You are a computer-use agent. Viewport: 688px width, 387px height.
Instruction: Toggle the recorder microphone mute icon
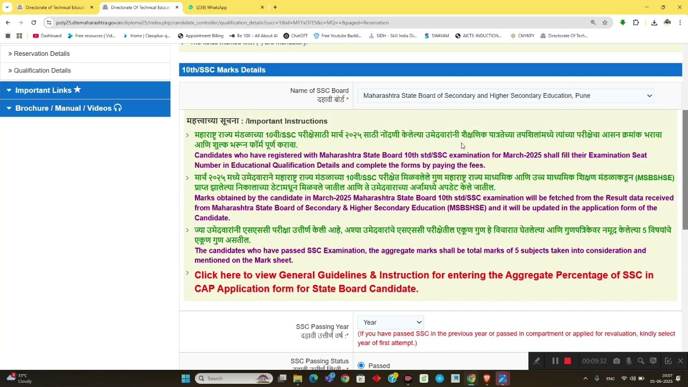pos(628,361)
